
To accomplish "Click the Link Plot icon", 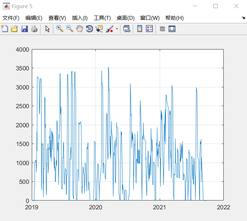I will (x=127, y=29).
